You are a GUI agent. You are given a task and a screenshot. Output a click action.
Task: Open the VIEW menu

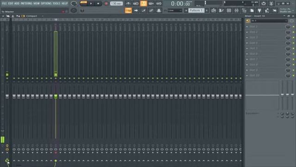point(37,3)
